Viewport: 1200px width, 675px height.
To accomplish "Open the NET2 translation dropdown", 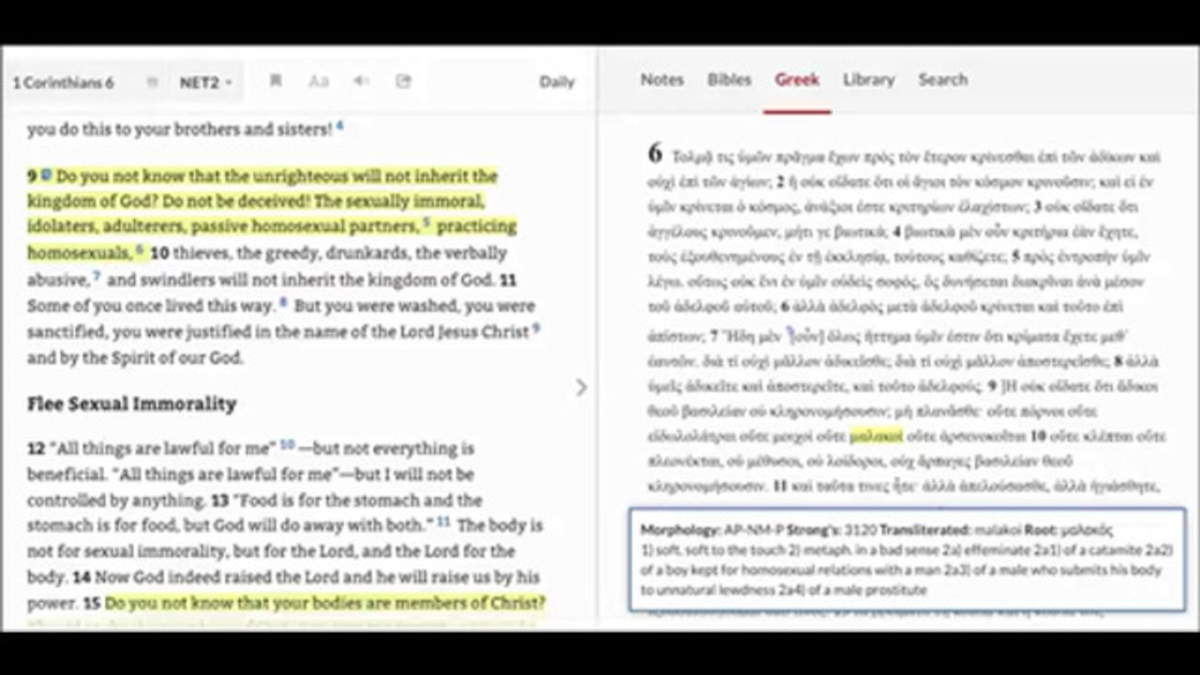I will coord(205,82).
